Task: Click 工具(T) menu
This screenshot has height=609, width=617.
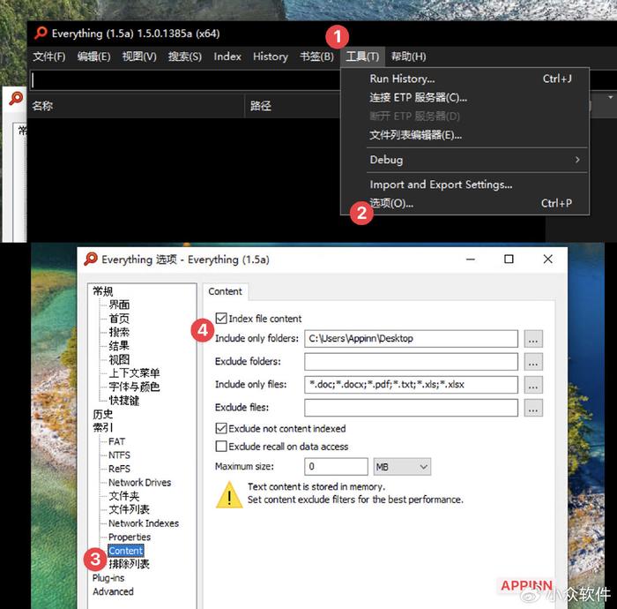Action: pyautogui.click(x=362, y=56)
